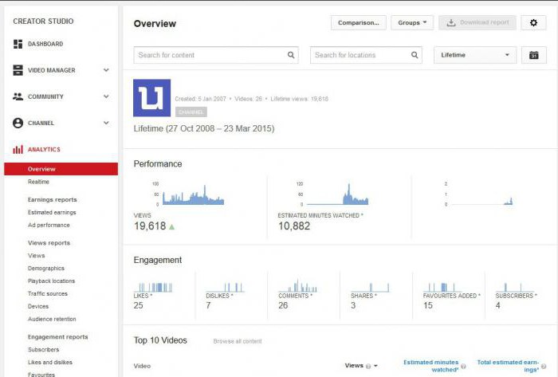Click the Views reports heading

point(49,243)
